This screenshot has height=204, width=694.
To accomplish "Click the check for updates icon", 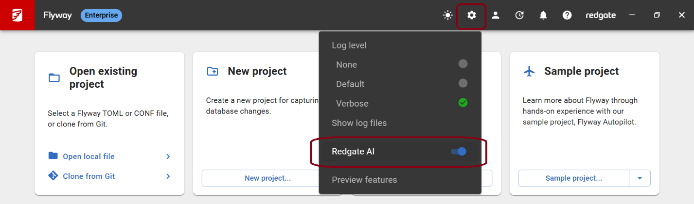I will pos(519,16).
